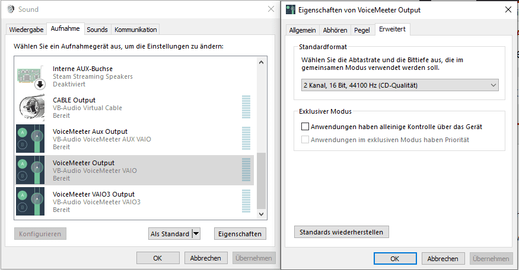Viewport: 519px width, 270px height.
Task: Expand the Als Standard dropdown arrow
Action: 196,234
